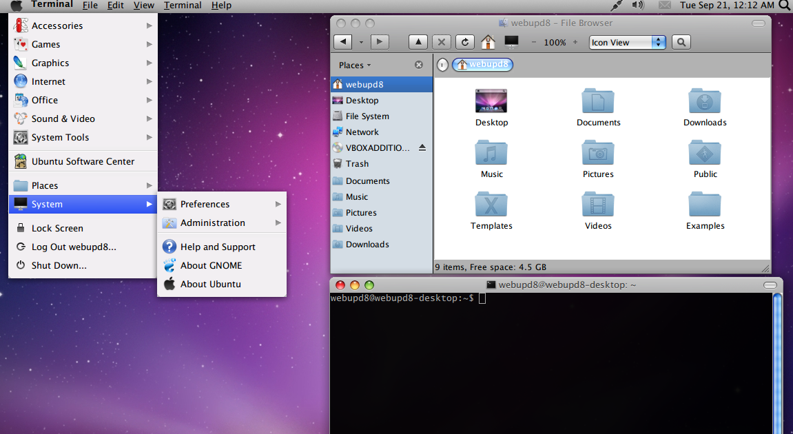Open Computer via the monitor icon

(x=511, y=42)
